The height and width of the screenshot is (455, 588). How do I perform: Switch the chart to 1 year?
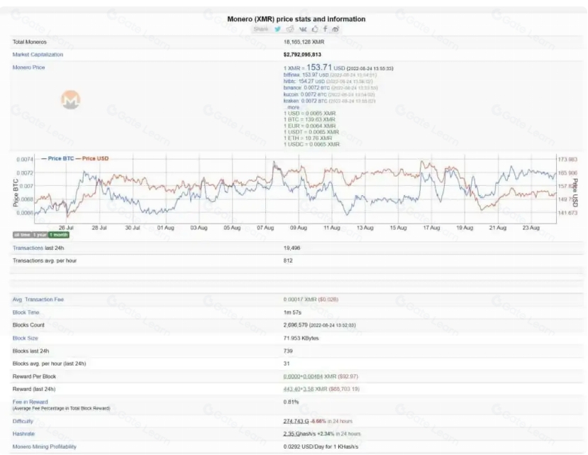(40, 235)
